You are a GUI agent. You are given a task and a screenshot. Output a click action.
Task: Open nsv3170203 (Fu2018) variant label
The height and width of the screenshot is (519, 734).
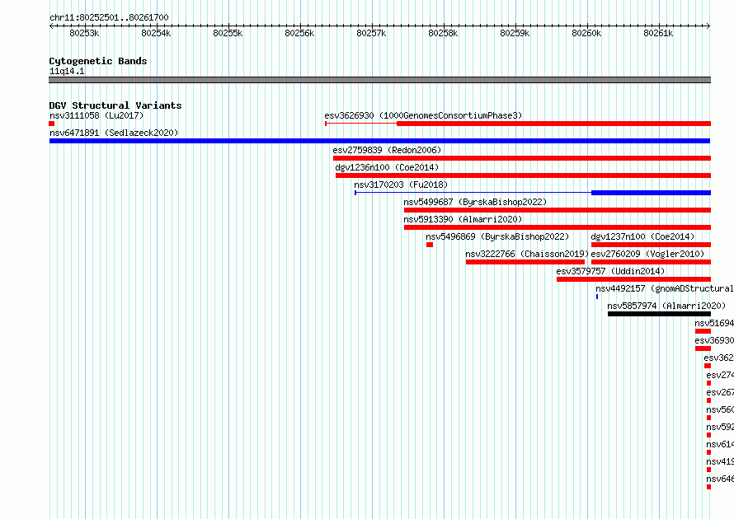pyautogui.click(x=401, y=185)
